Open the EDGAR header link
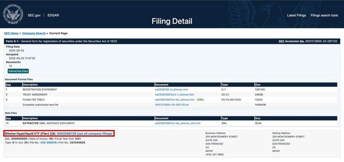The width and height of the screenshot is (344, 162). [x=53, y=15]
